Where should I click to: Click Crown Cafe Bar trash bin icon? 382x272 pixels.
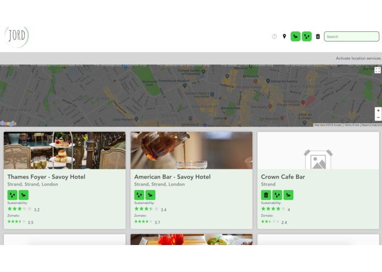pyautogui.click(x=266, y=195)
